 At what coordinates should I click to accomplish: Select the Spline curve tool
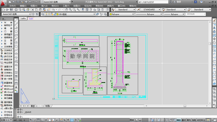pyautogui.click(x=16, y=50)
